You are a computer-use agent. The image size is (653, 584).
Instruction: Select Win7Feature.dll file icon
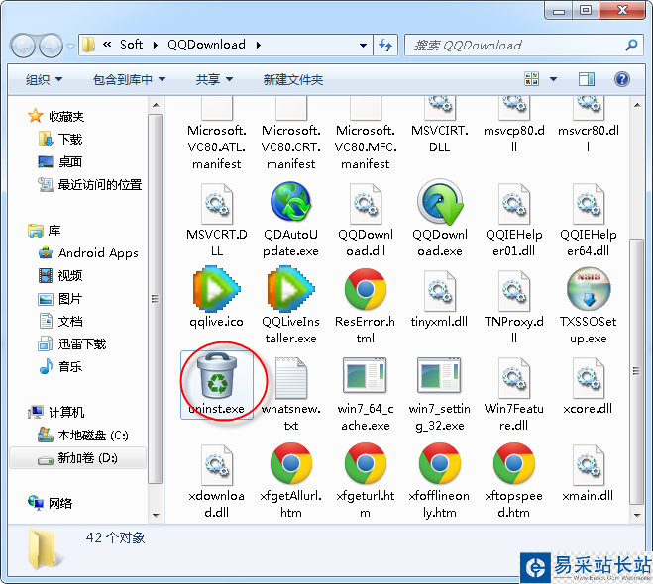tap(514, 378)
